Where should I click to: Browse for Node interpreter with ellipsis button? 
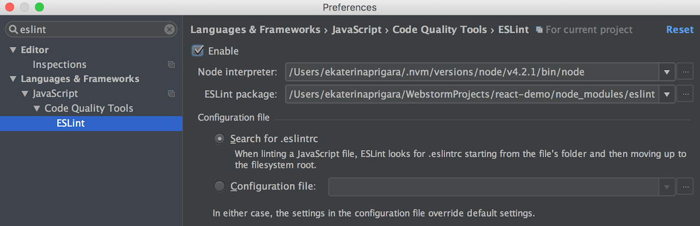point(685,72)
